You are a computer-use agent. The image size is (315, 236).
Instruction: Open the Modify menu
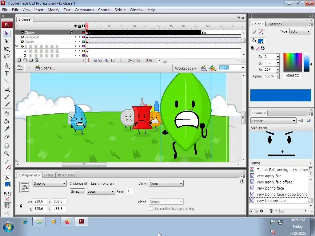point(54,10)
